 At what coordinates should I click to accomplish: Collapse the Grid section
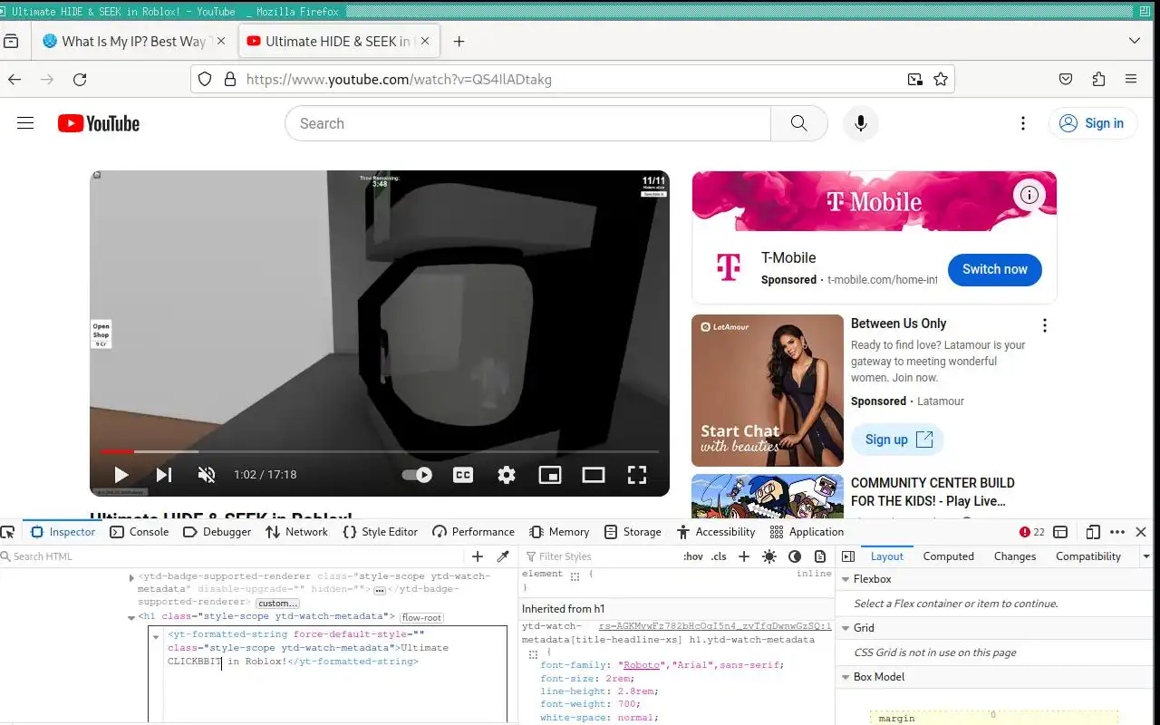(x=846, y=628)
